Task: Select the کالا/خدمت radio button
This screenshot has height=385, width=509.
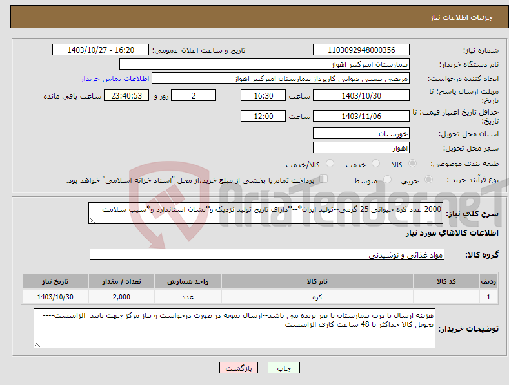Action: click(x=330, y=164)
